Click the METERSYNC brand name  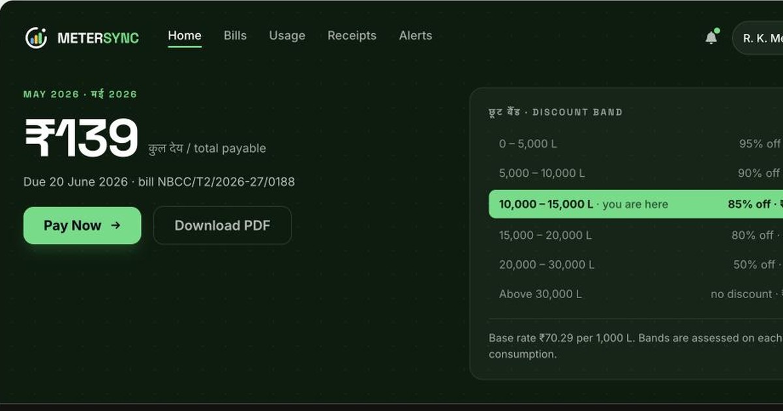(98, 38)
